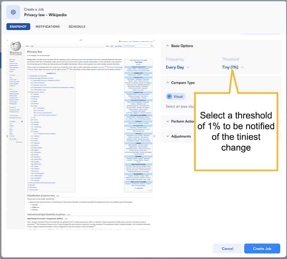Screen dimensions: 287x259
Task: Switch to the NOTIFICATIONS tab
Action: (48, 27)
